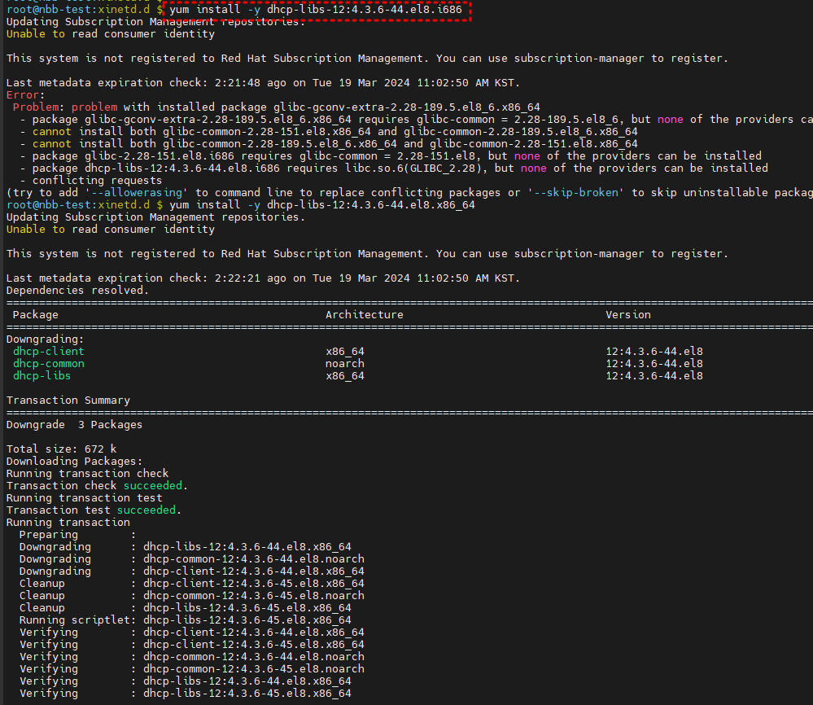Click Cleanup line for dhcp-common-12:4.3.6-45.el8.noarch
The image size is (813, 705).
tap(192, 596)
